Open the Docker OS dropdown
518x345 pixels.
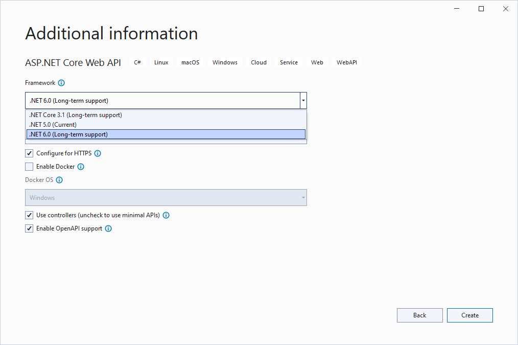[x=303, y=197]
